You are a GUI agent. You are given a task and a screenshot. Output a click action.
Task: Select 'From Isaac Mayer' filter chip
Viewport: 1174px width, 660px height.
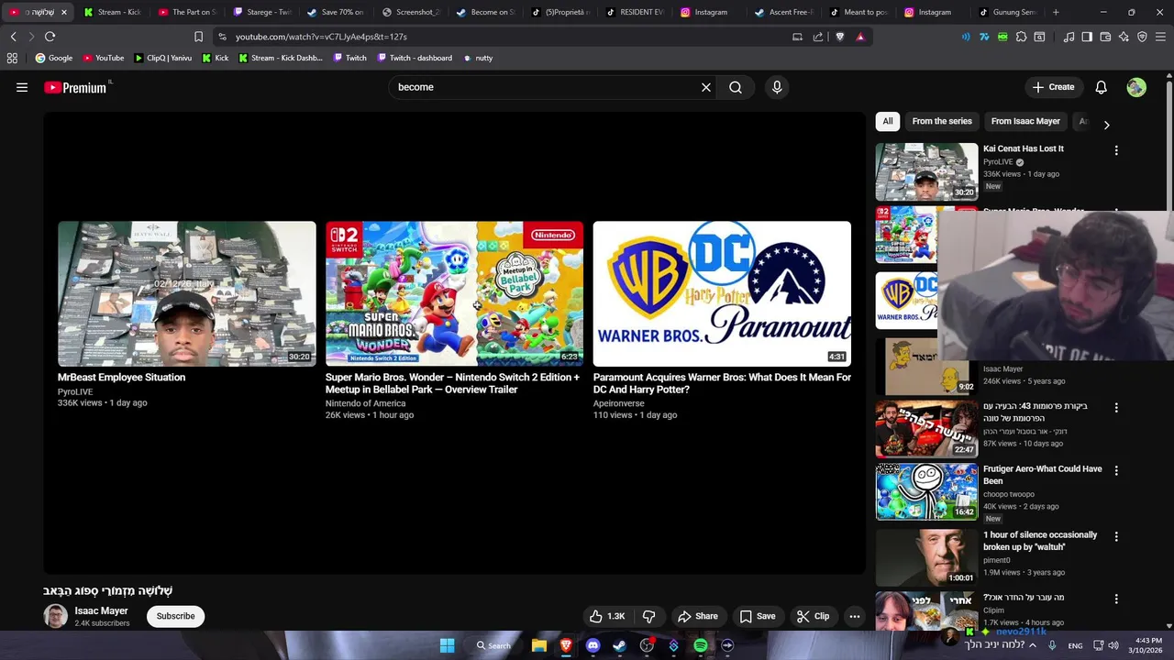pos(1025,121)
